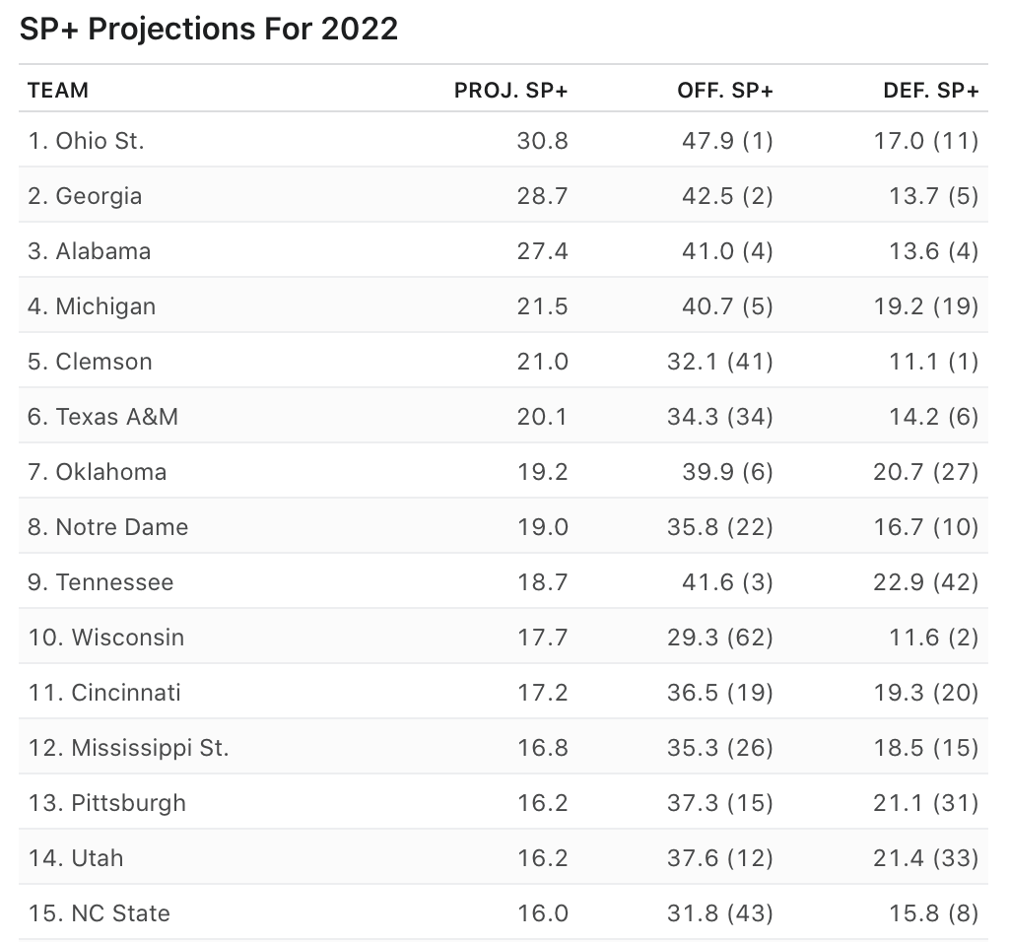Click the OFF. SP+ column header
The width and height of the screenshot is (1009, 942).
click(x=724, y=91)
